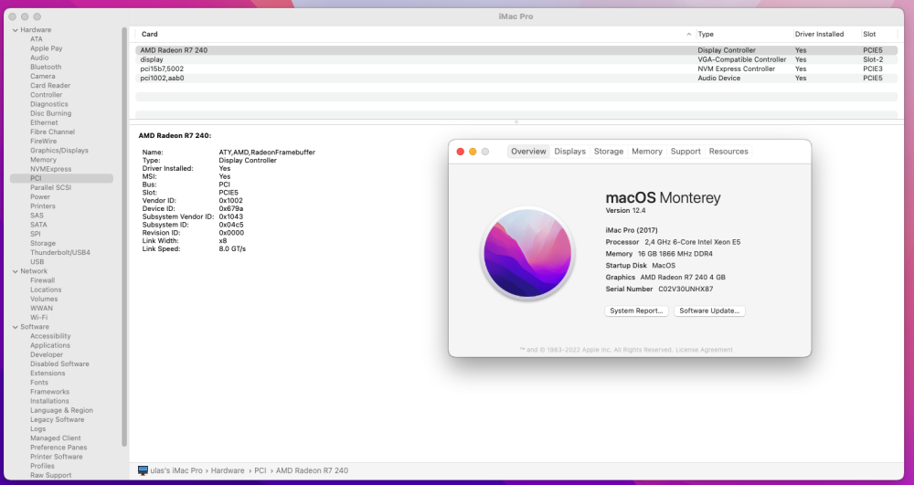Image resolution: width=914 pixels, height=485 pixels.
Task: Select the pci15b7,5002 card row
Action: click(516, 69)
